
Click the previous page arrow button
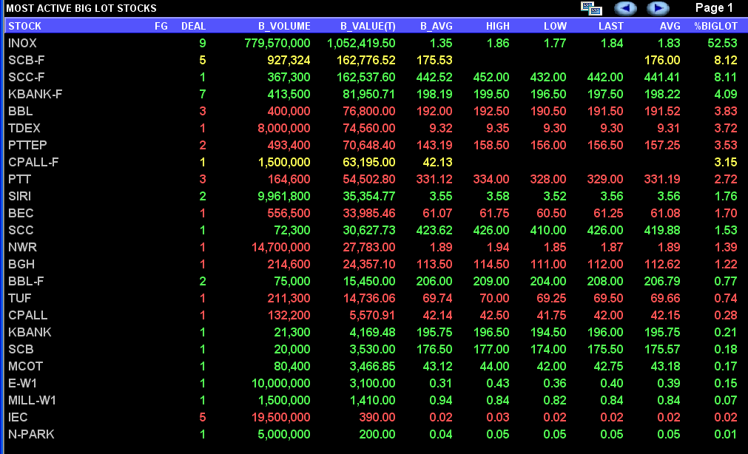coord(625,8)
